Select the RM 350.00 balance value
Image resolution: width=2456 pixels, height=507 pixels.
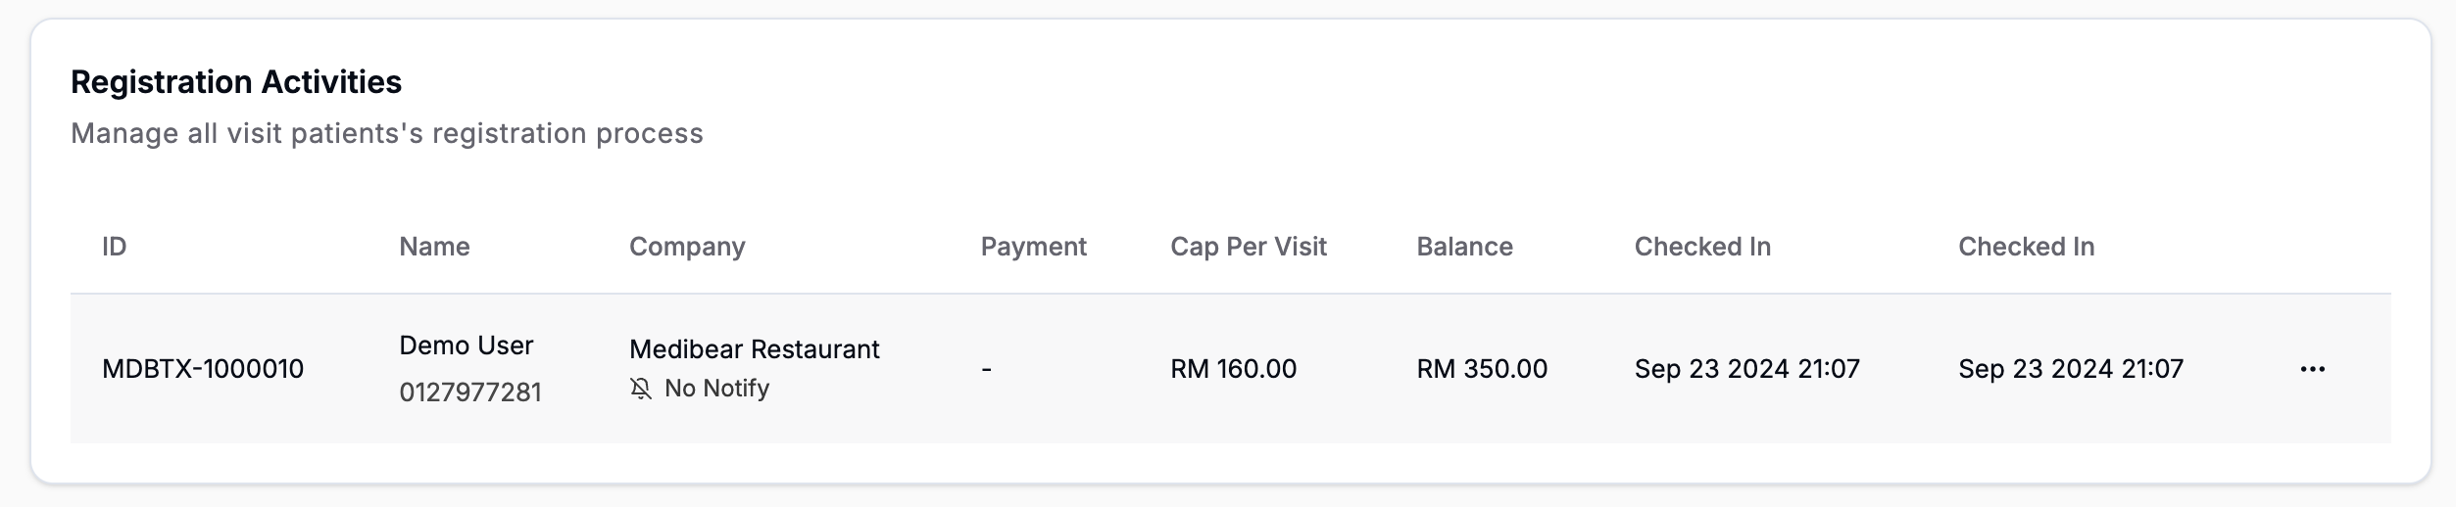(x=1482, y=369)
